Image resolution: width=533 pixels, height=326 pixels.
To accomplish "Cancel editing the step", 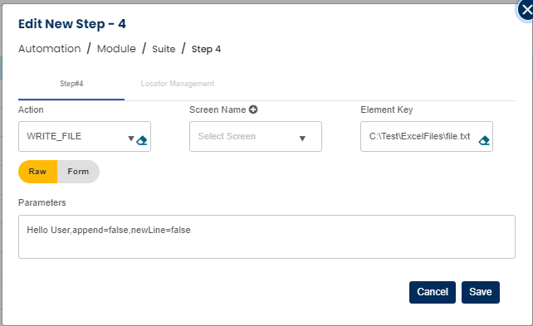I will pyautogui.click(x=433, y=292).
